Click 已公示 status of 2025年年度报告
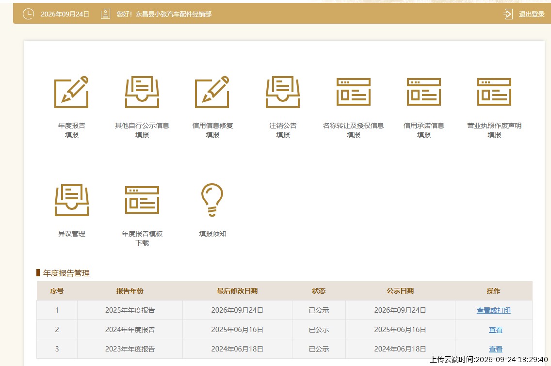The height and width of the screenshot is (366, 551). (319, 310)
